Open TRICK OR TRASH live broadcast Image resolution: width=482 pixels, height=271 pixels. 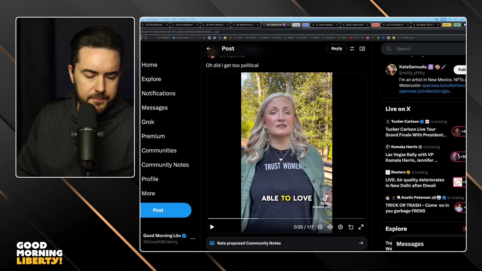pyautogui.click(x=417, y=208)
